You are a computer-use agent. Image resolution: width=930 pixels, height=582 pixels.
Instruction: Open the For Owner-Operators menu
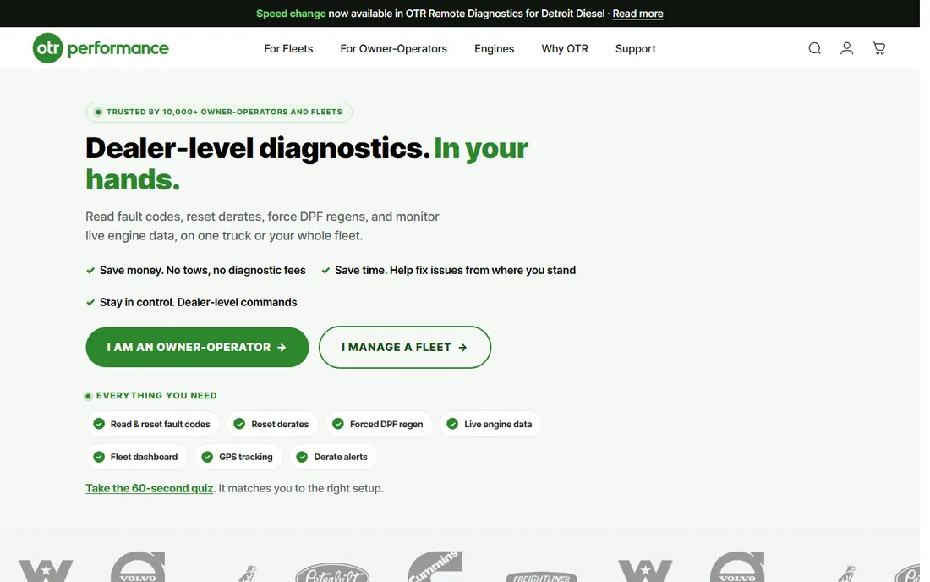(393, 49)
